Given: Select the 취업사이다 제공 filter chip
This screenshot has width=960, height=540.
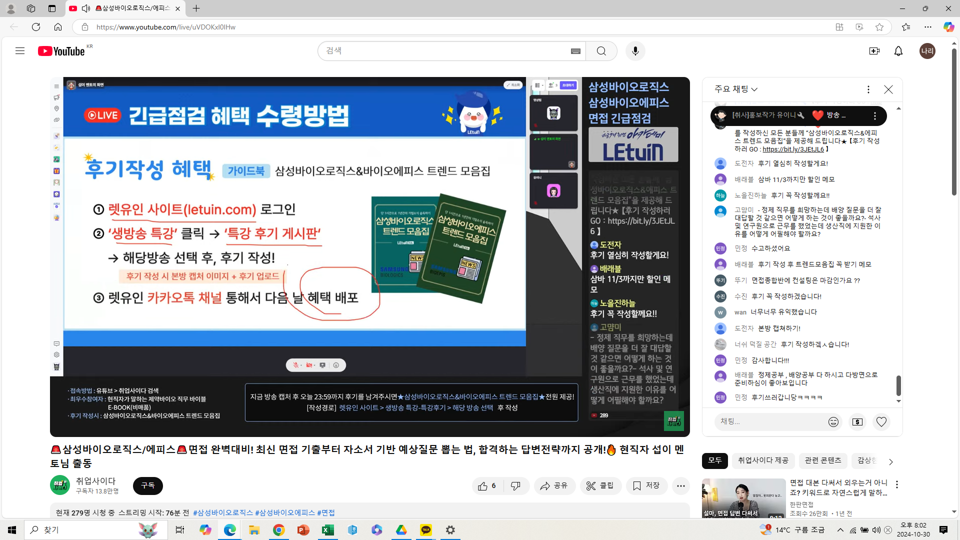Looking at the screenshot, I should [763, 460].
